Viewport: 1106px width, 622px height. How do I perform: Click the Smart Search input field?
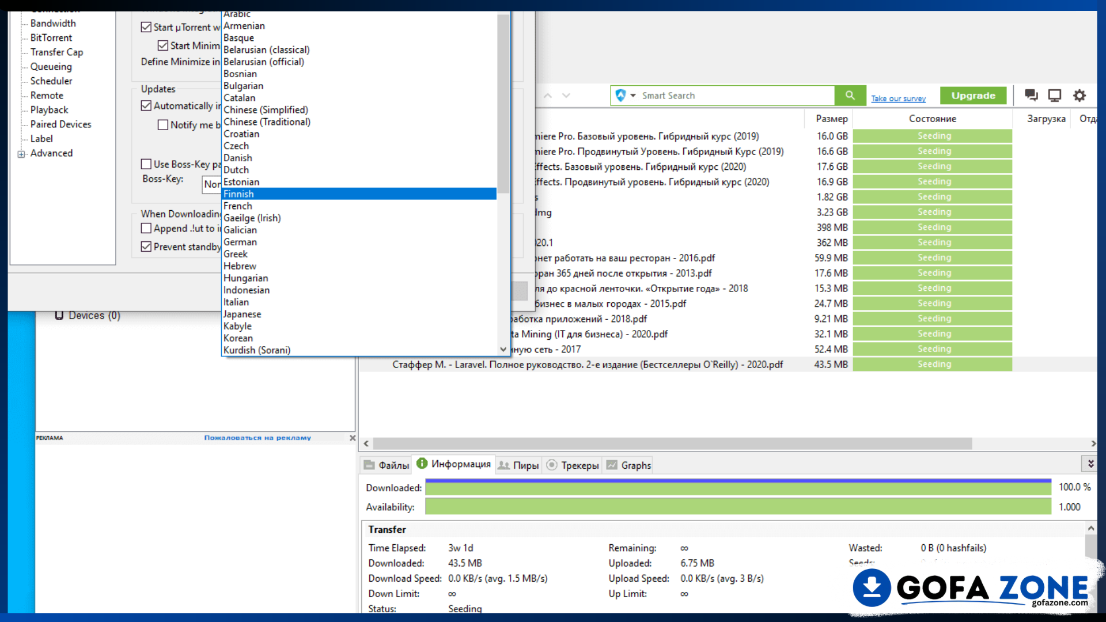tap(736, 96)
